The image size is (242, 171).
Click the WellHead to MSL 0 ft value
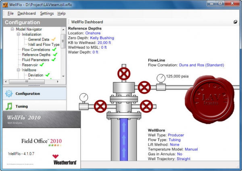pos(104,47)
